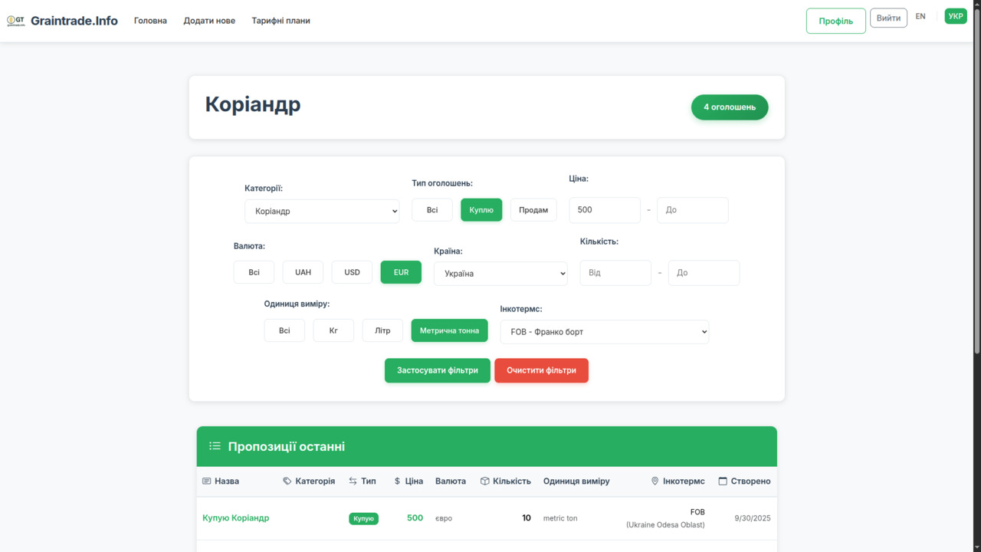Image resolution: width=981 pixels, height=552 pixels.
Task: Open the Купую Коріандр listing link
Action: [x=235, y=517]
